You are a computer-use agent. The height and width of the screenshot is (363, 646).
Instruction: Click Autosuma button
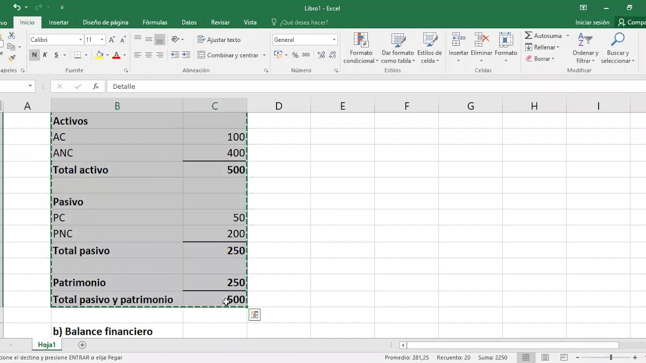tap(543, 36)
